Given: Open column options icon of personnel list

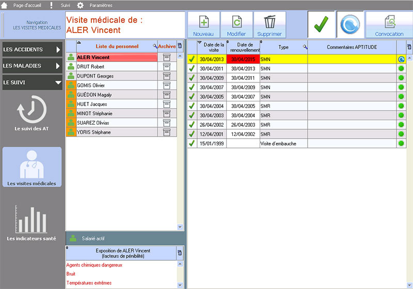Looking at the screenshot, I should pos(180,46).
